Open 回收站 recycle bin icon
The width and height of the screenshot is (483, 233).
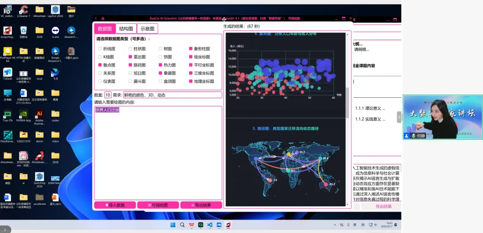[x=23, y=32]
